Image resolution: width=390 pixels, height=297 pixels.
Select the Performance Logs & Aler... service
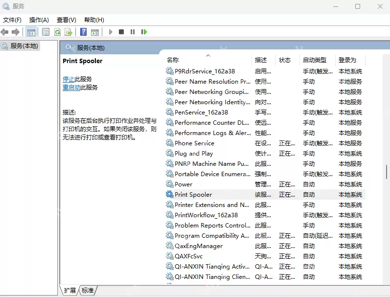(x=265, y=133)
